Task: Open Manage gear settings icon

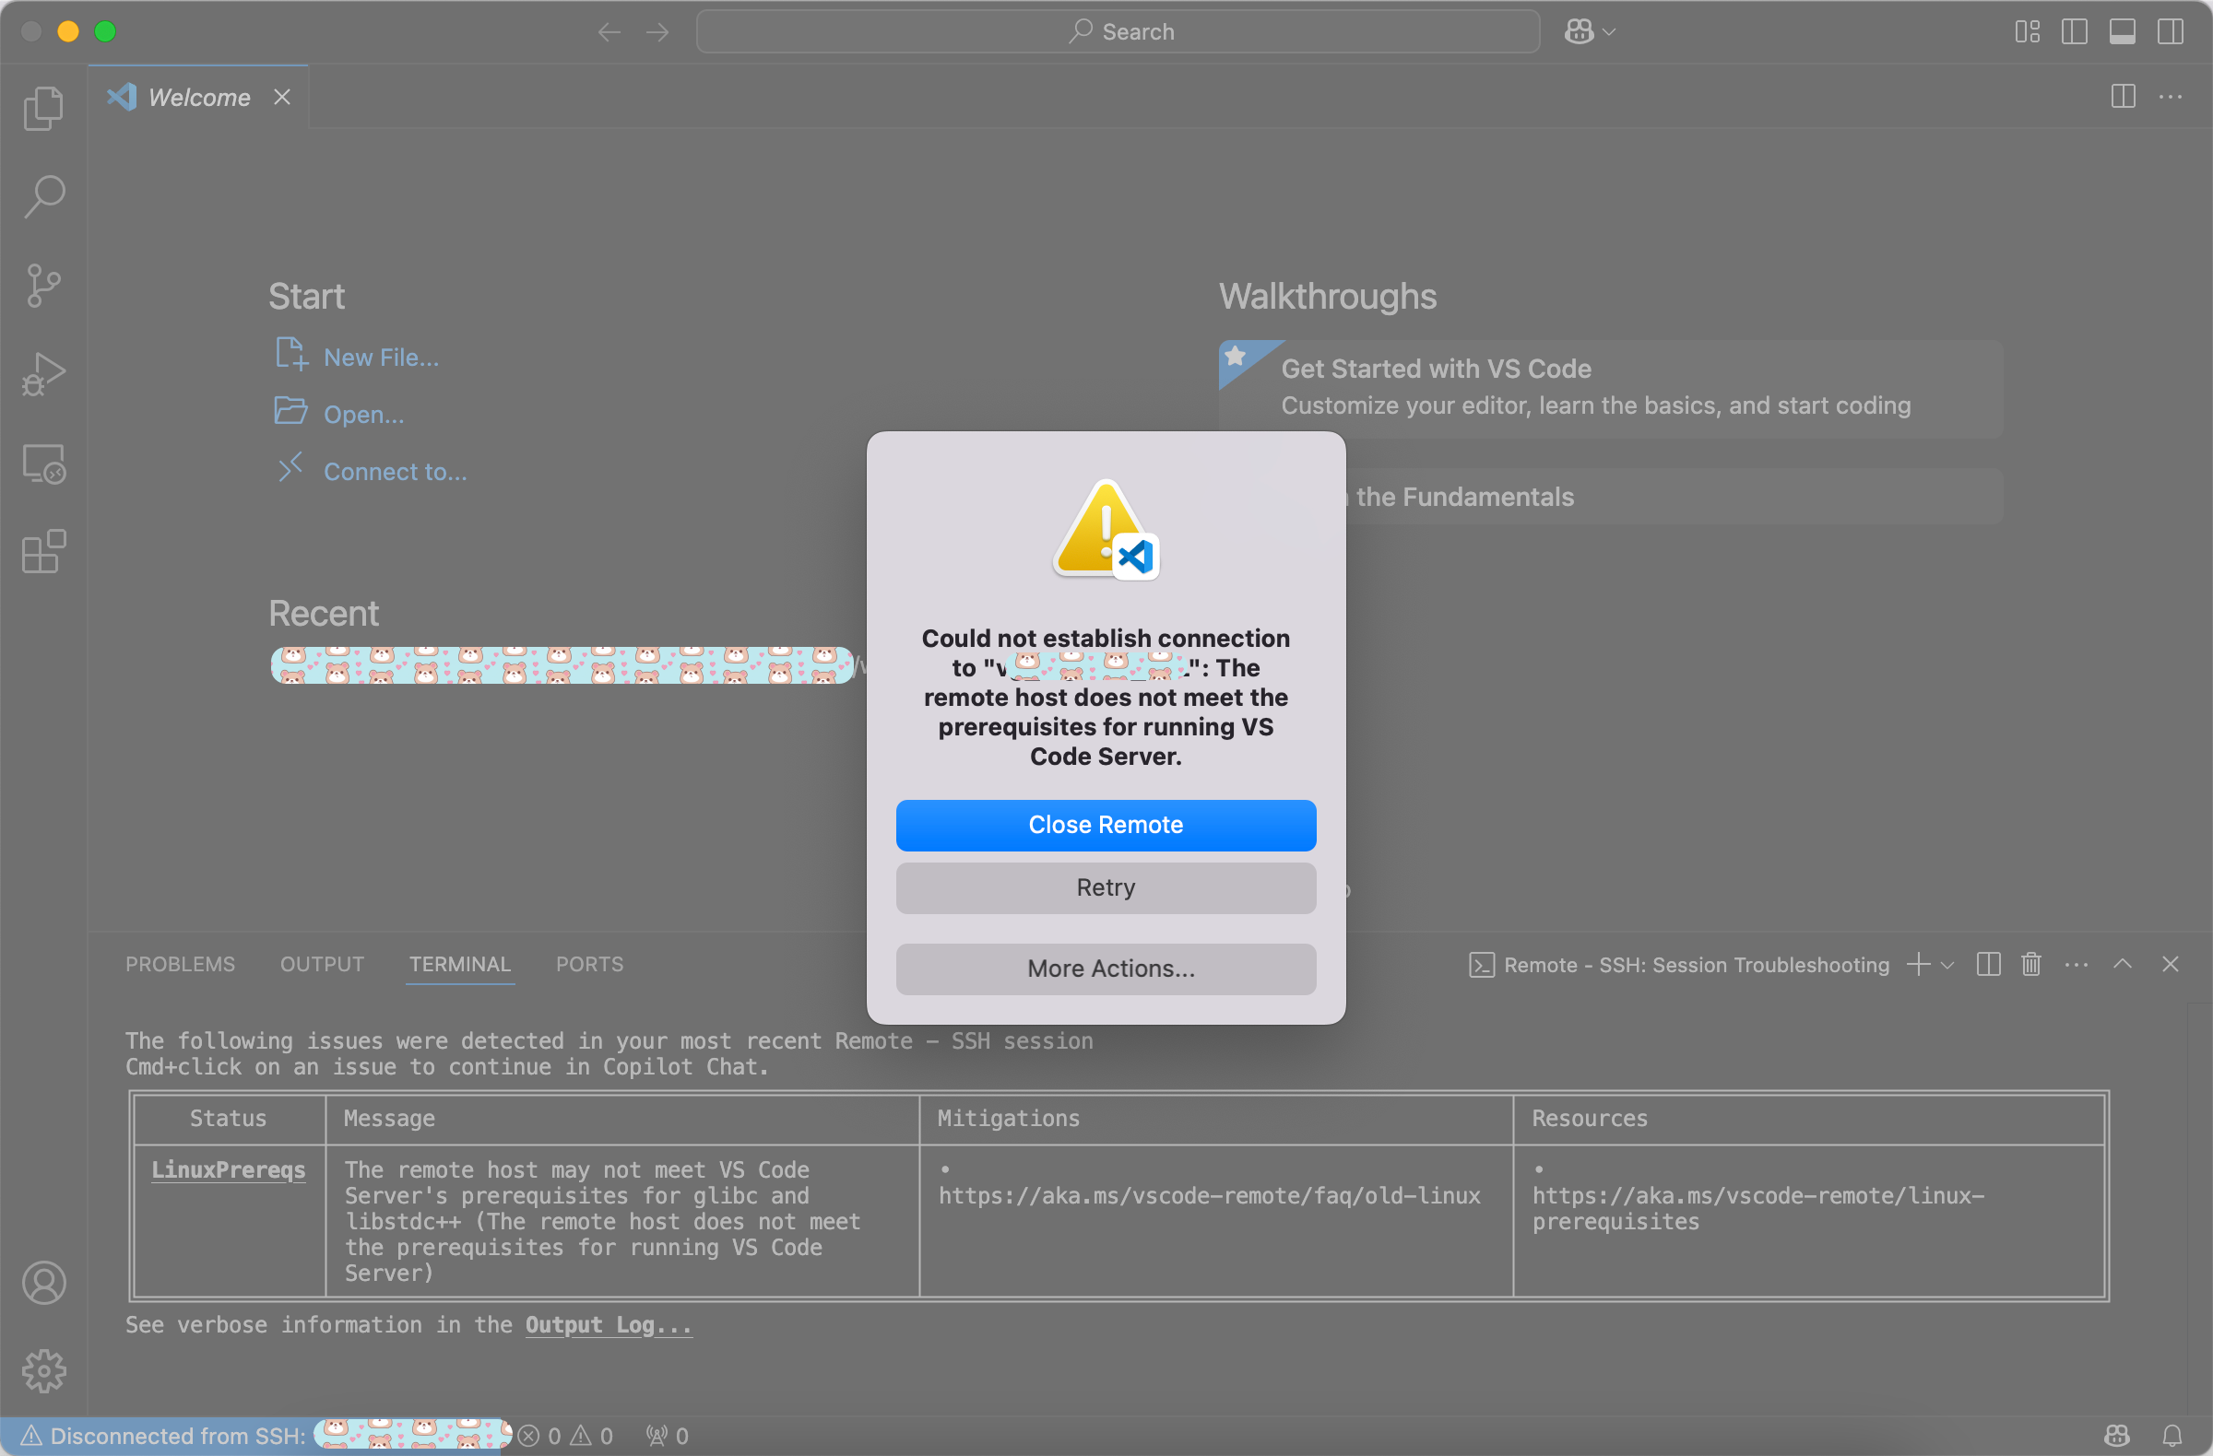Action: (43, 1370)
